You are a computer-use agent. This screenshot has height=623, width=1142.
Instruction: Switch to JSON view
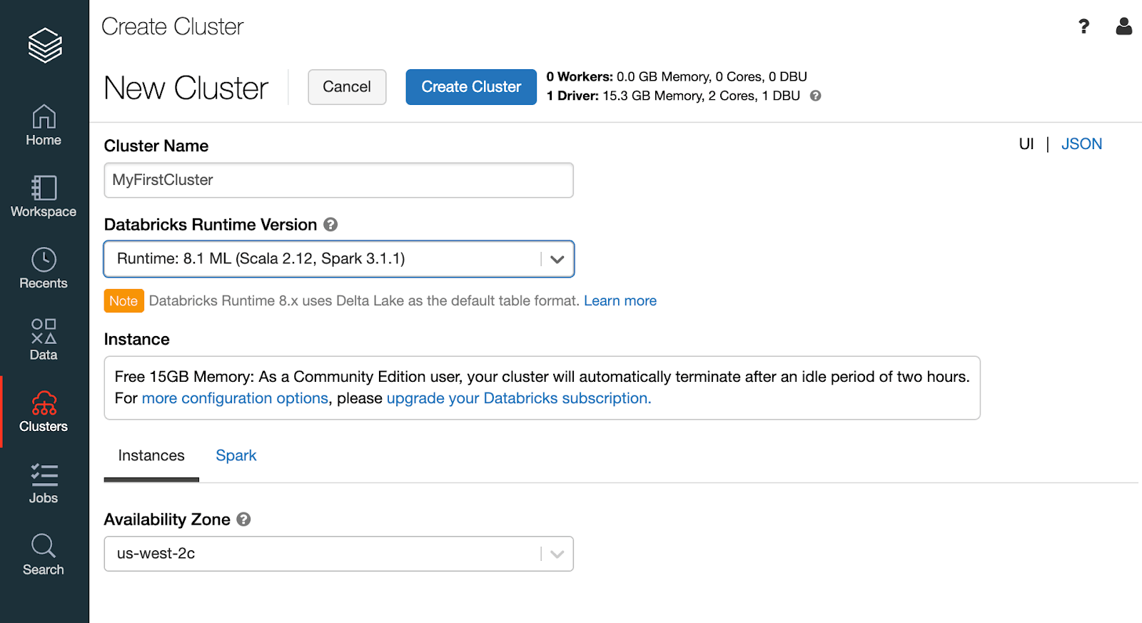coord(1081,144)
